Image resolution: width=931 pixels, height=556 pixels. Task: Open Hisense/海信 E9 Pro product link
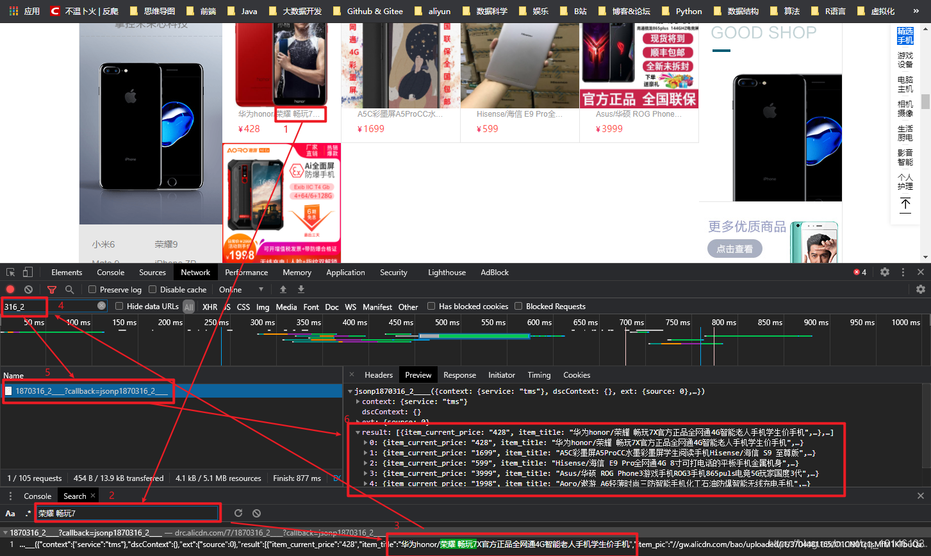coord(520,114)
